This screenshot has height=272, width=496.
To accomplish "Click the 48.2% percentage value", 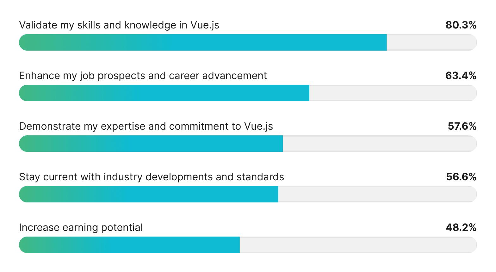I will (461, 227).
